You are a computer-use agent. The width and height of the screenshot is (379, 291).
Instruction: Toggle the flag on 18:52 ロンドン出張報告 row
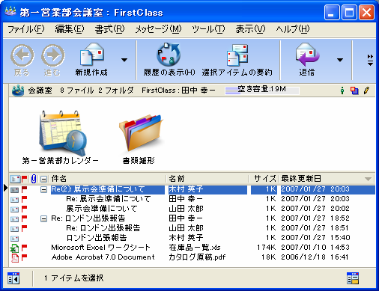point(24,218)
